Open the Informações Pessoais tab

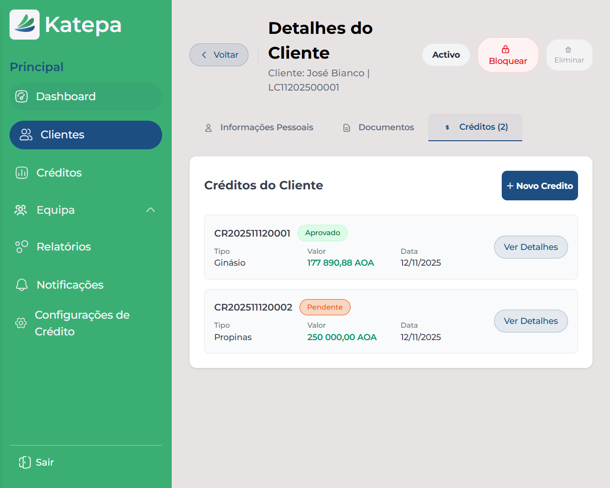point(260,127)
